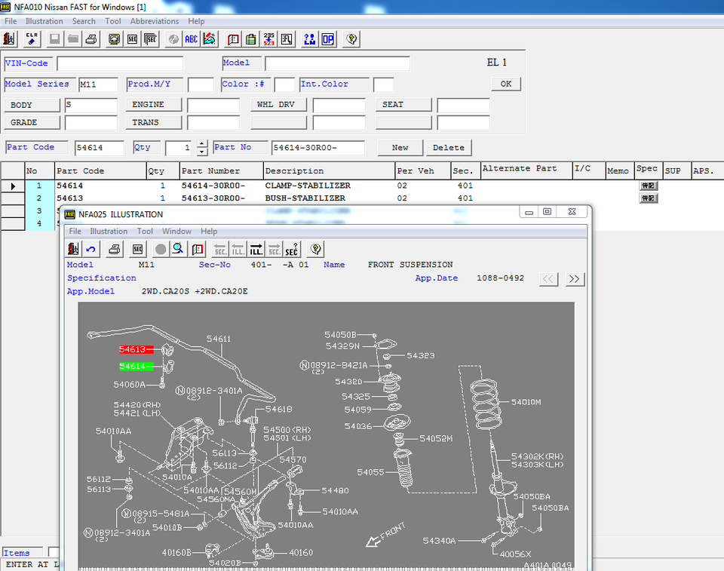Image resolution: width=724 pixels, height=571 pixels.
Task: Click the row 1 selector arrow
Action: (13, 186)
